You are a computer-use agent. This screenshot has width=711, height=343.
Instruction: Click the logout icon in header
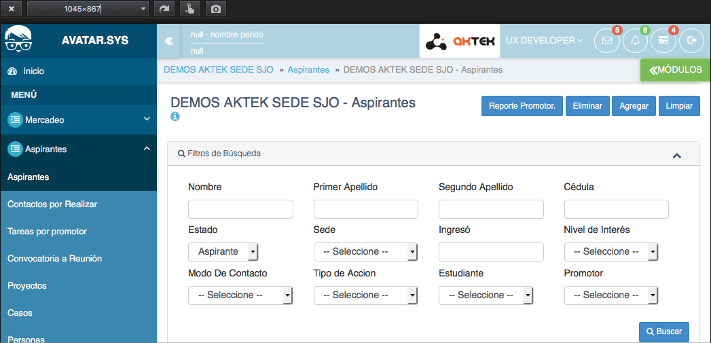[x=691, y=41]
